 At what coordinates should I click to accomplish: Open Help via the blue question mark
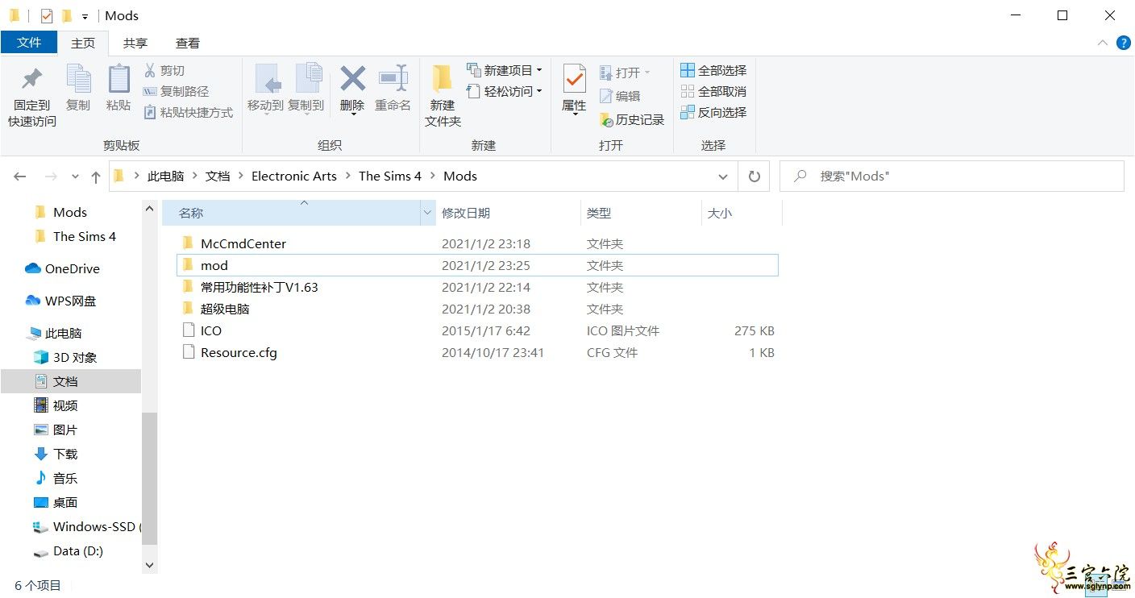click(x=1123, y=43)
